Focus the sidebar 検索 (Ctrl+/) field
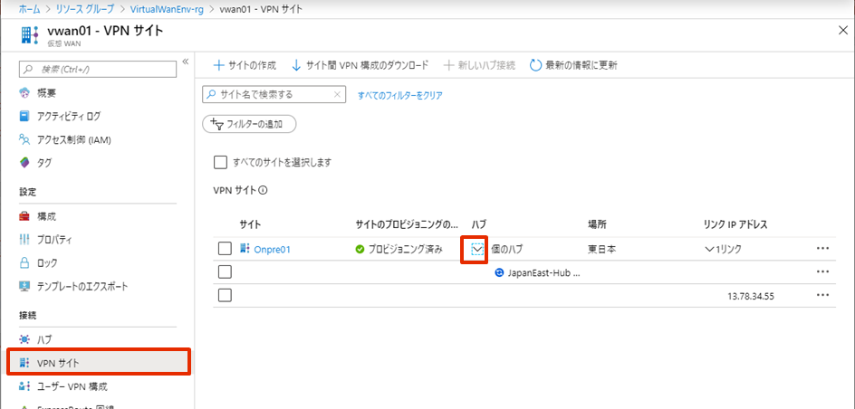 pos(98,69)
